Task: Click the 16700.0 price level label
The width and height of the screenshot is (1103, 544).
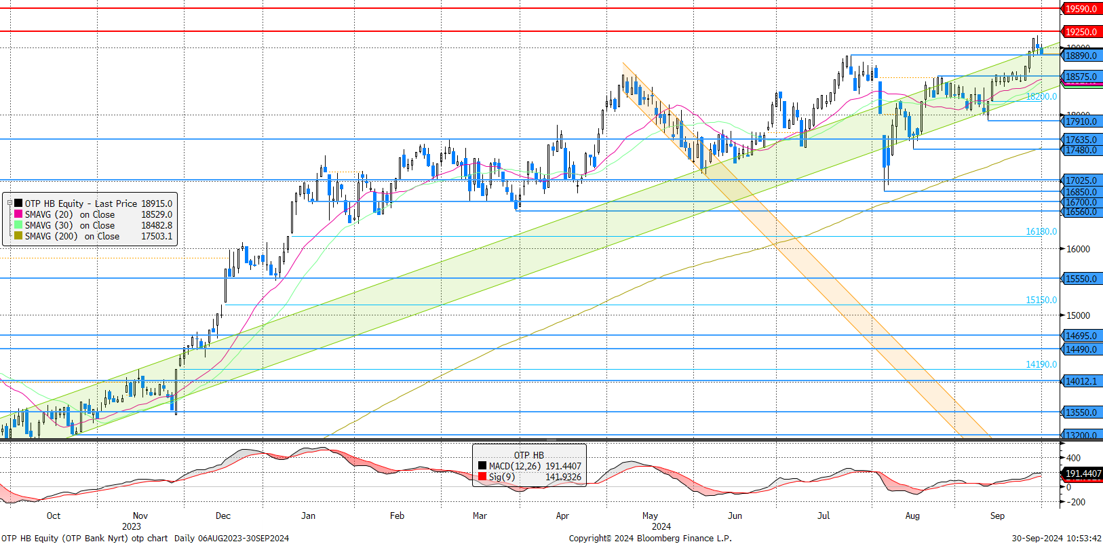Action: pos(1081,202)
